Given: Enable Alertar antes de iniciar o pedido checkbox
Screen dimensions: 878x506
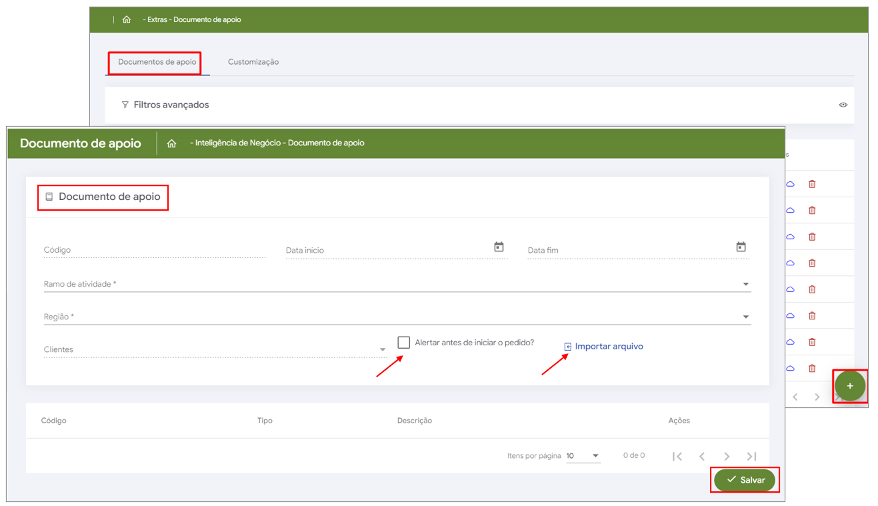Looking at the screenshot, I should click(404, 343).
